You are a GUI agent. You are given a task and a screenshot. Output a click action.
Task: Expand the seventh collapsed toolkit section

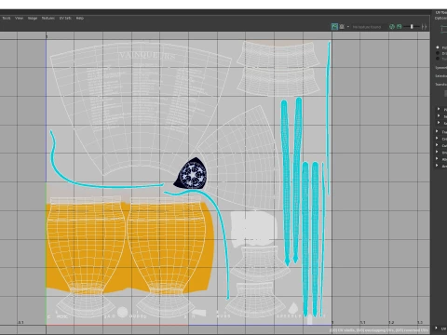pos(437,152)
